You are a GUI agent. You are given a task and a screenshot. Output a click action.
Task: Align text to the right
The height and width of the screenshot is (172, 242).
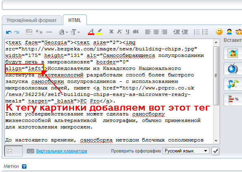(x=164, y=32)
